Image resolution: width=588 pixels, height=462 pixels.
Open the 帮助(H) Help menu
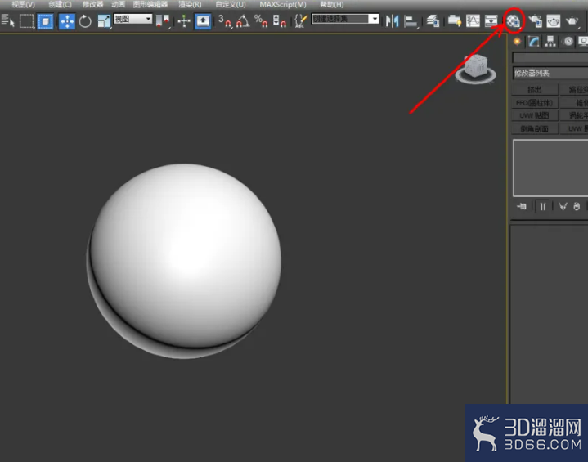click(332, 5)
